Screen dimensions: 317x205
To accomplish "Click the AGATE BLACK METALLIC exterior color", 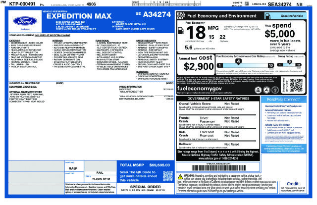I will pos(131,24).
